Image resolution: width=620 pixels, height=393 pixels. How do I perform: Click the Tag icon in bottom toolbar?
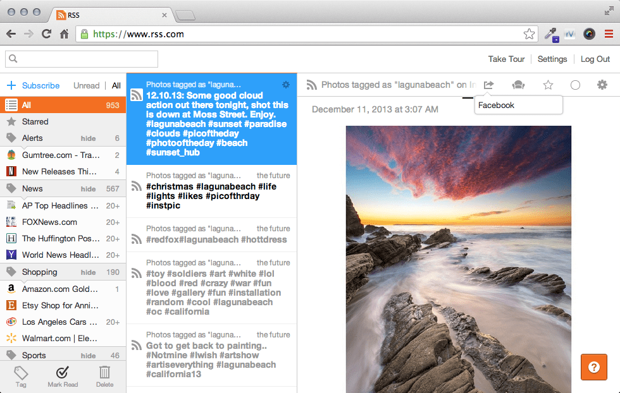point(21,373)
